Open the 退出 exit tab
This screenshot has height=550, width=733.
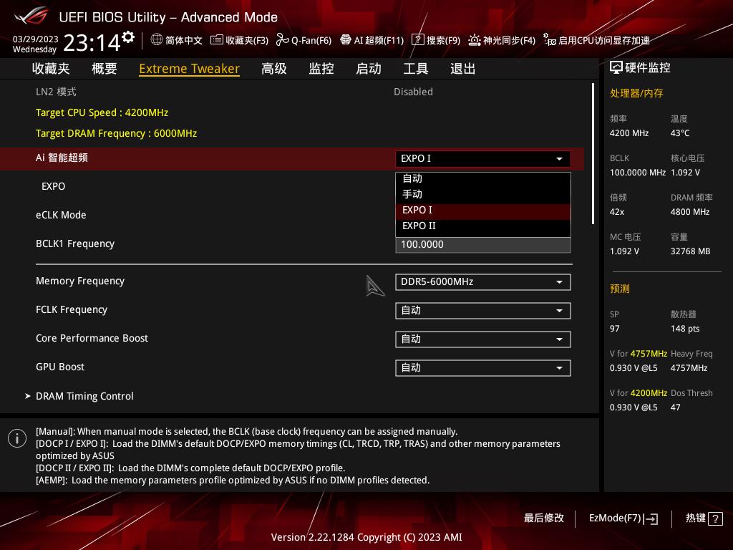pyautogui.click(x=463, y=69)
